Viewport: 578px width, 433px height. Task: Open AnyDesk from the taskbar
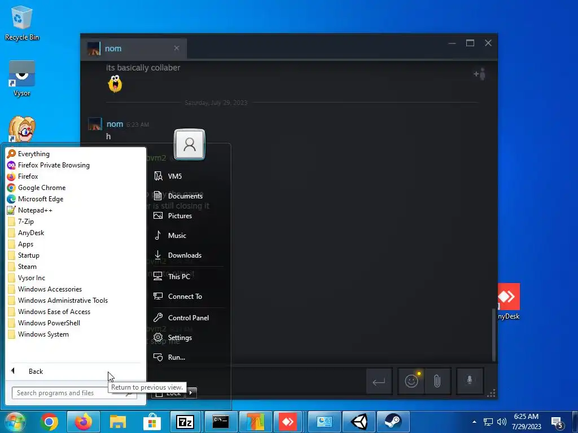[287, 422]
